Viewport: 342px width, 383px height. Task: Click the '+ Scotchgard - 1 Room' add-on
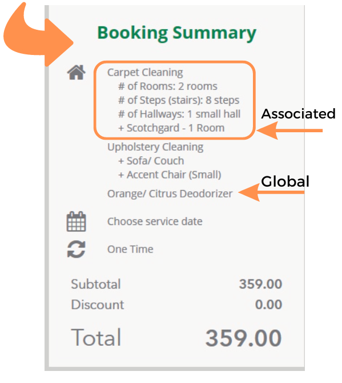pyautogui.click(x=171, y=128)
